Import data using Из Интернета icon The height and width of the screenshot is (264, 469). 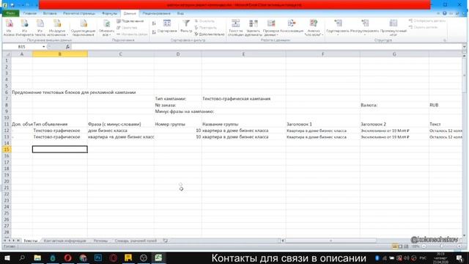coord(24,28)
